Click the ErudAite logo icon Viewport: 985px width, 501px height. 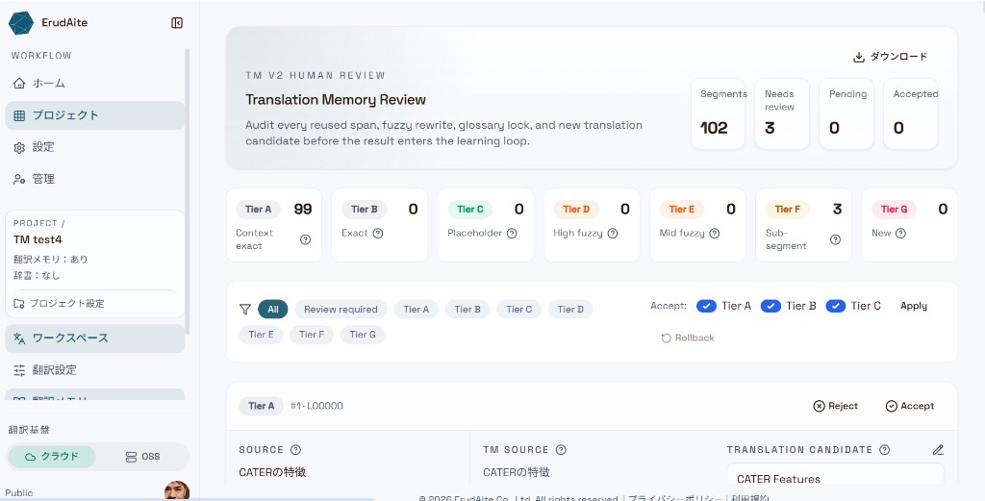click(x=21, y=23)
